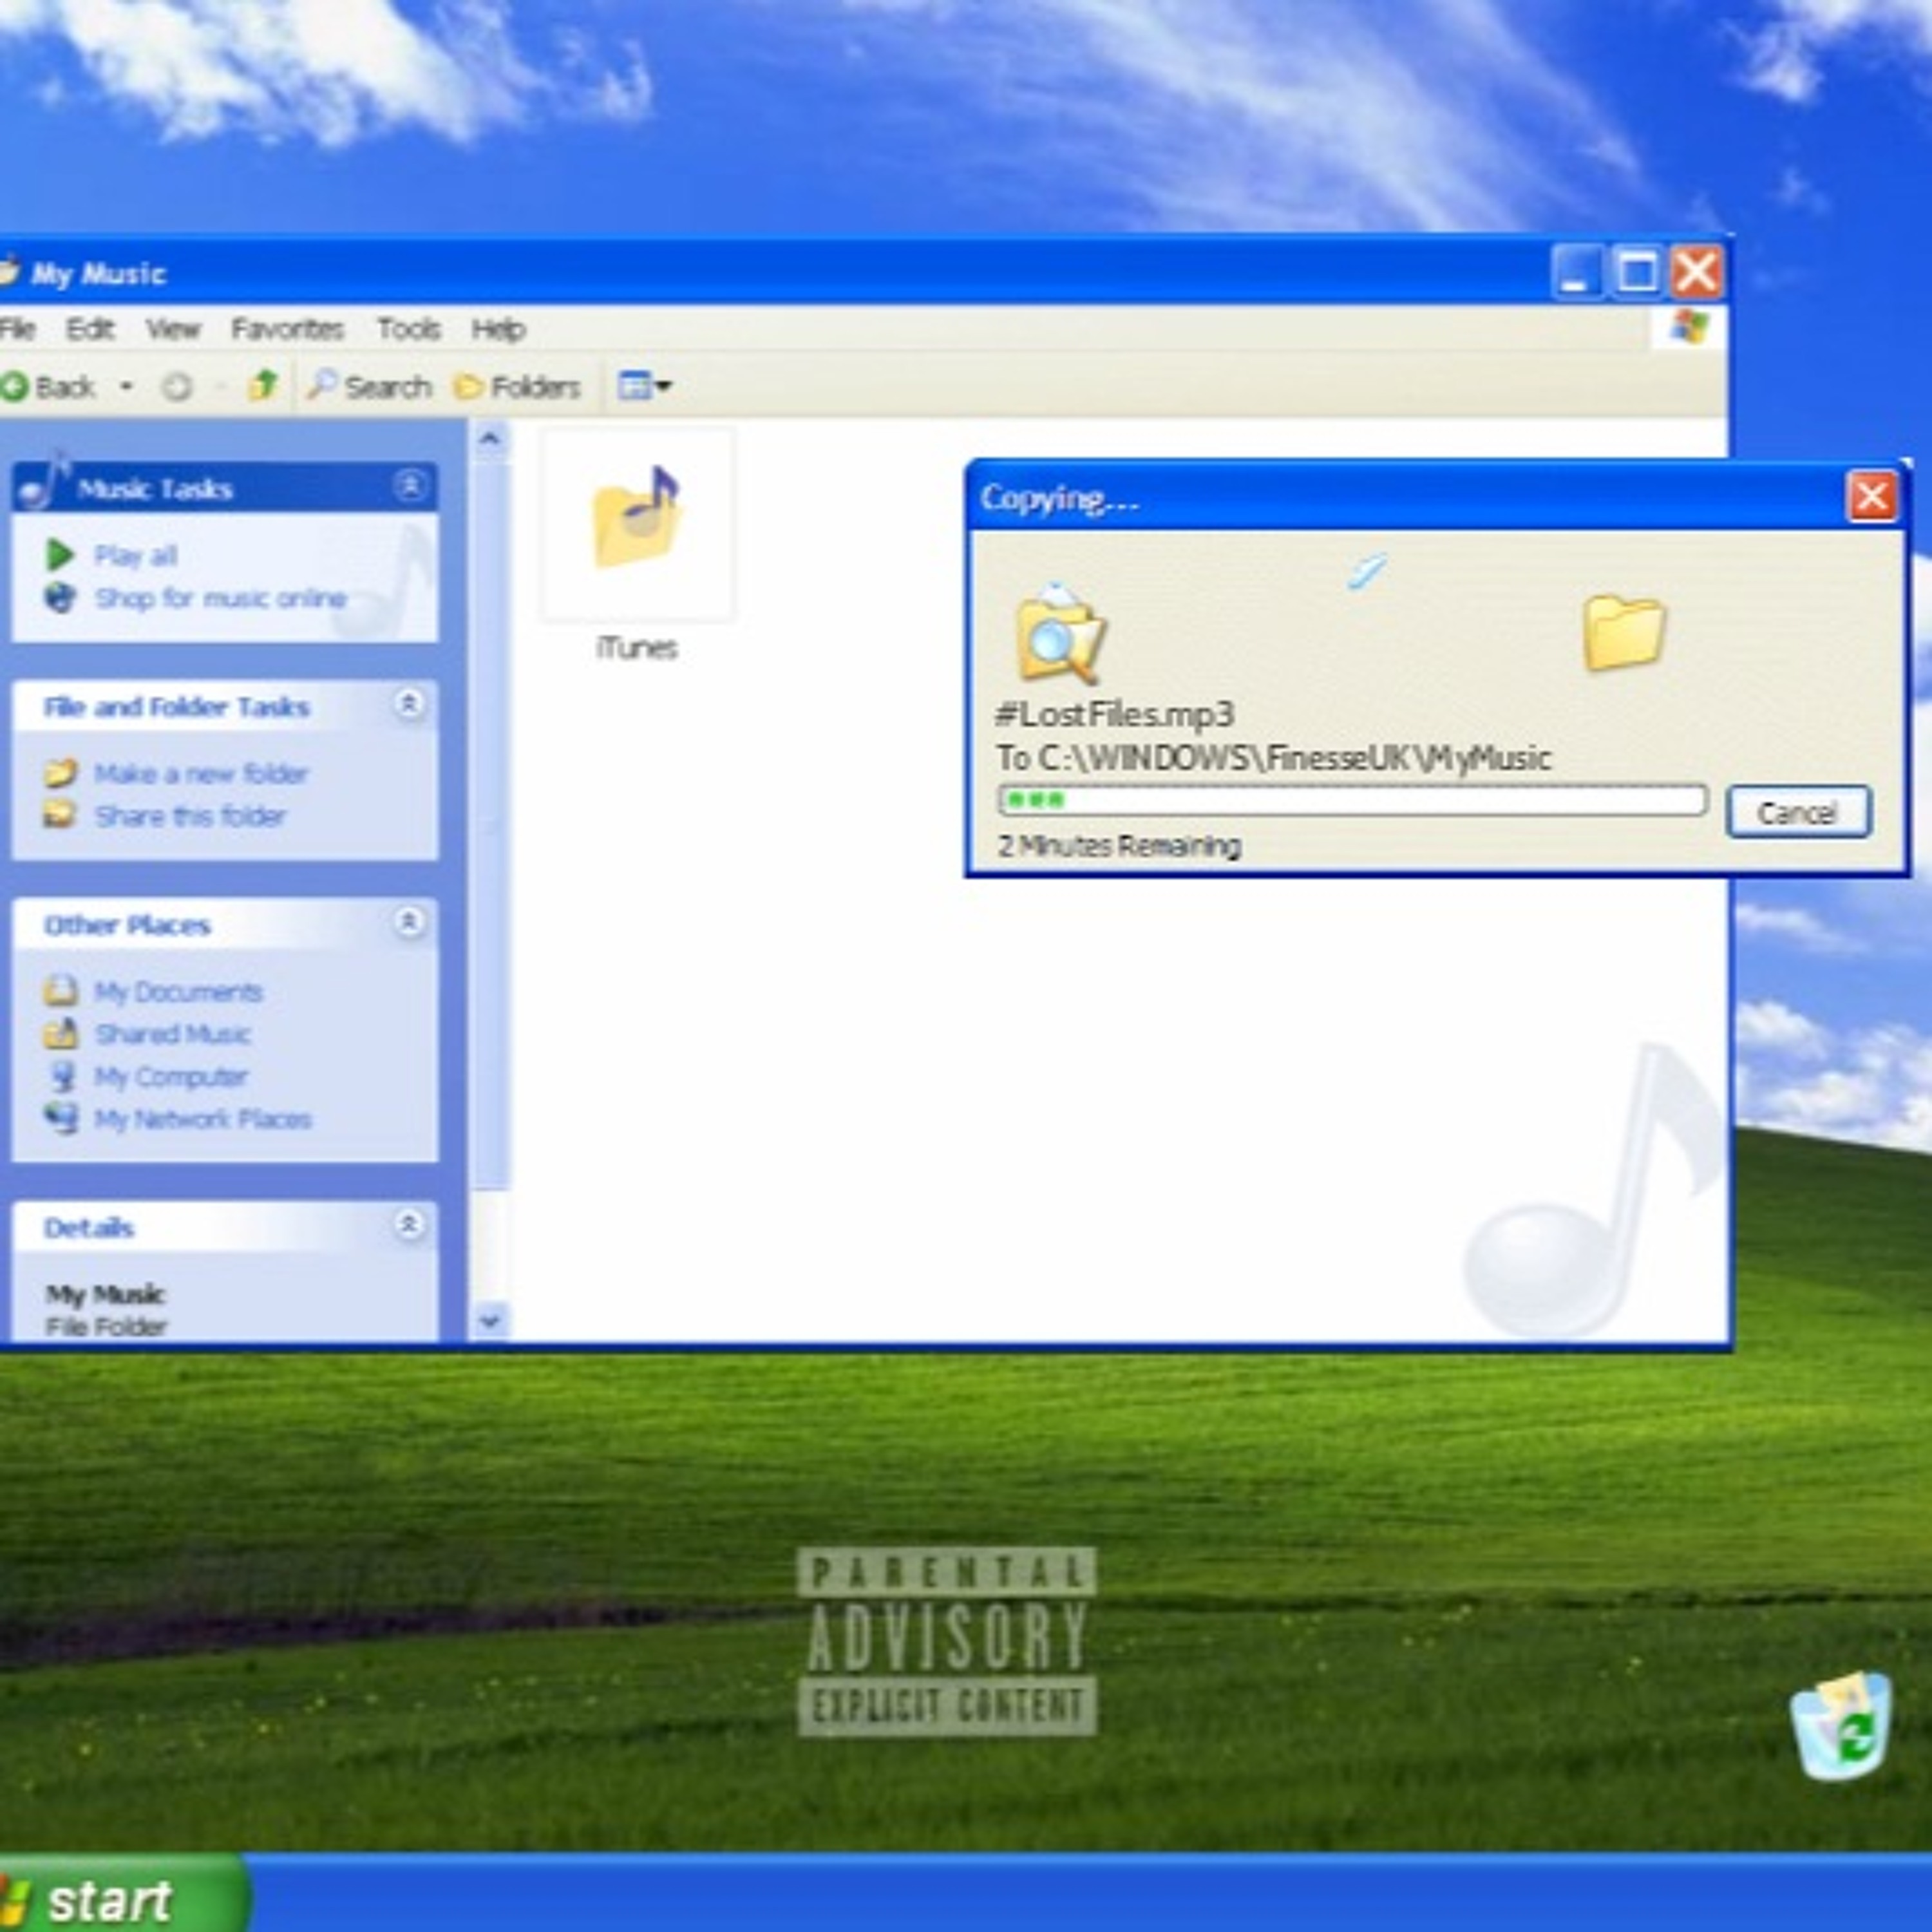Open the Views dropdown in toolbar
1932x1932 pixels.
(645, 386)
